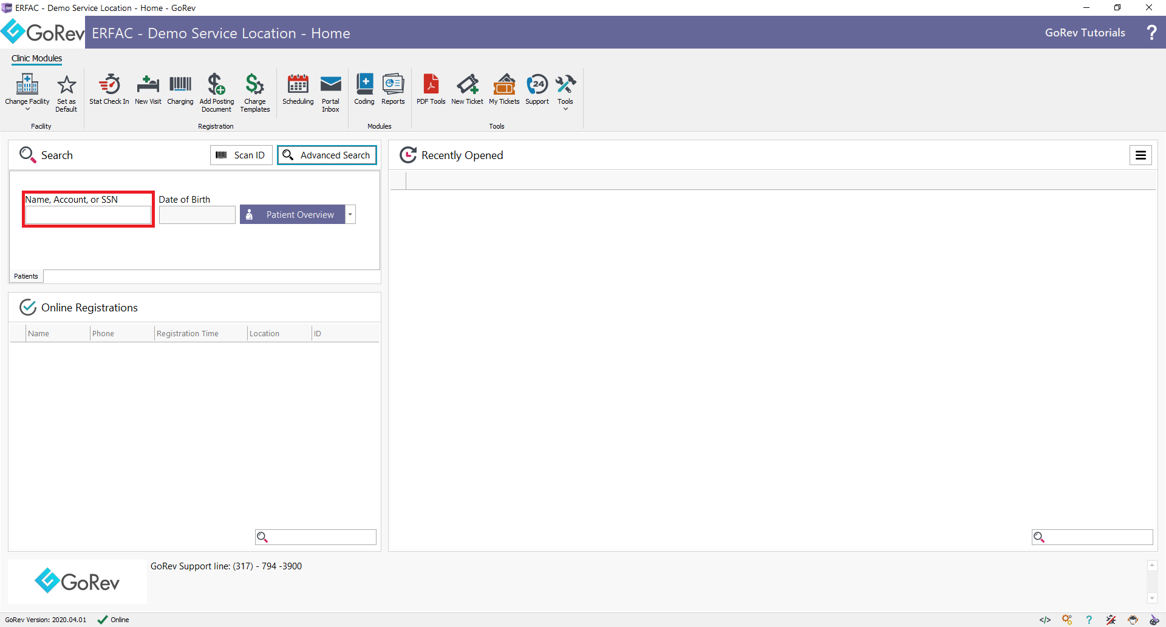
Task: Open the Change Facility menu
Action: coord(27,92)
